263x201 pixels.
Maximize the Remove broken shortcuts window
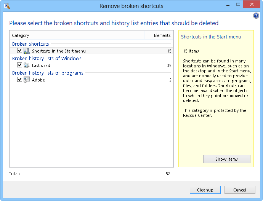(239, 5)
